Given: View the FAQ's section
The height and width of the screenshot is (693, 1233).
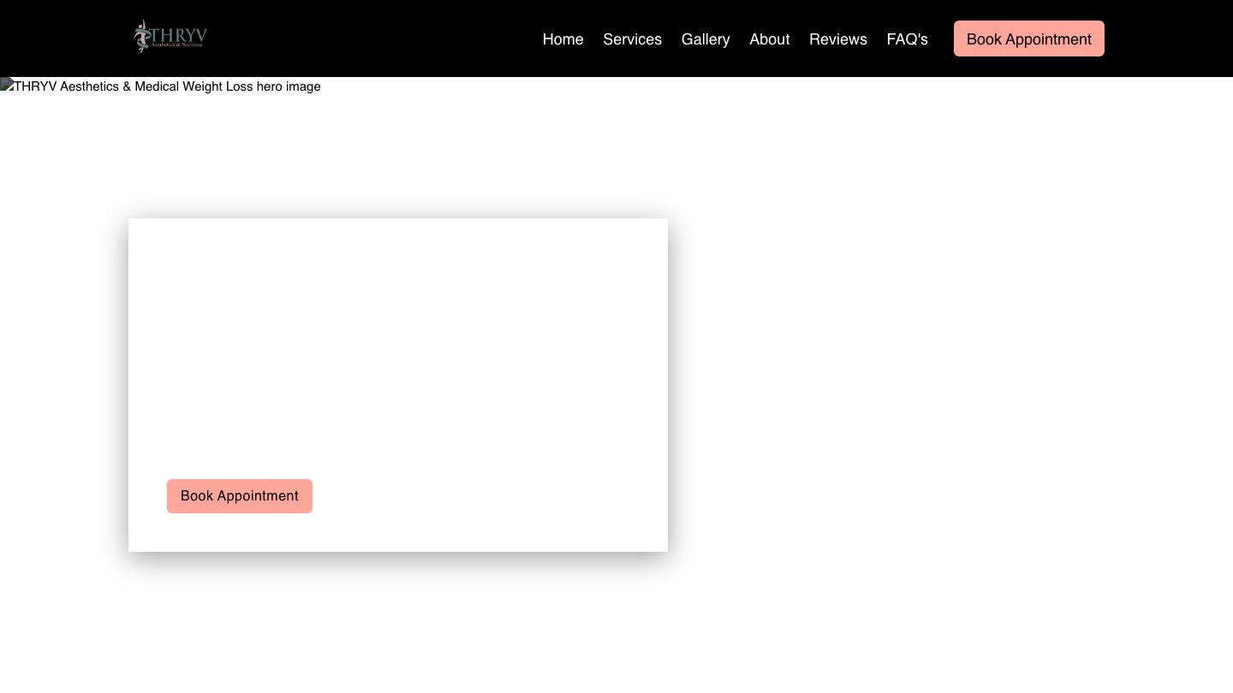Looking at the screenshot, I should [x=907, y=39].
